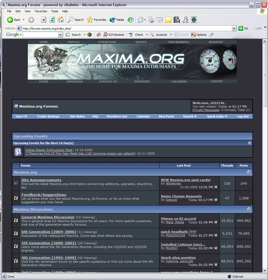Viewport: 268px width, 280px height.
Task: Click the Edit page toolbar icon
Action: (160, 20)
